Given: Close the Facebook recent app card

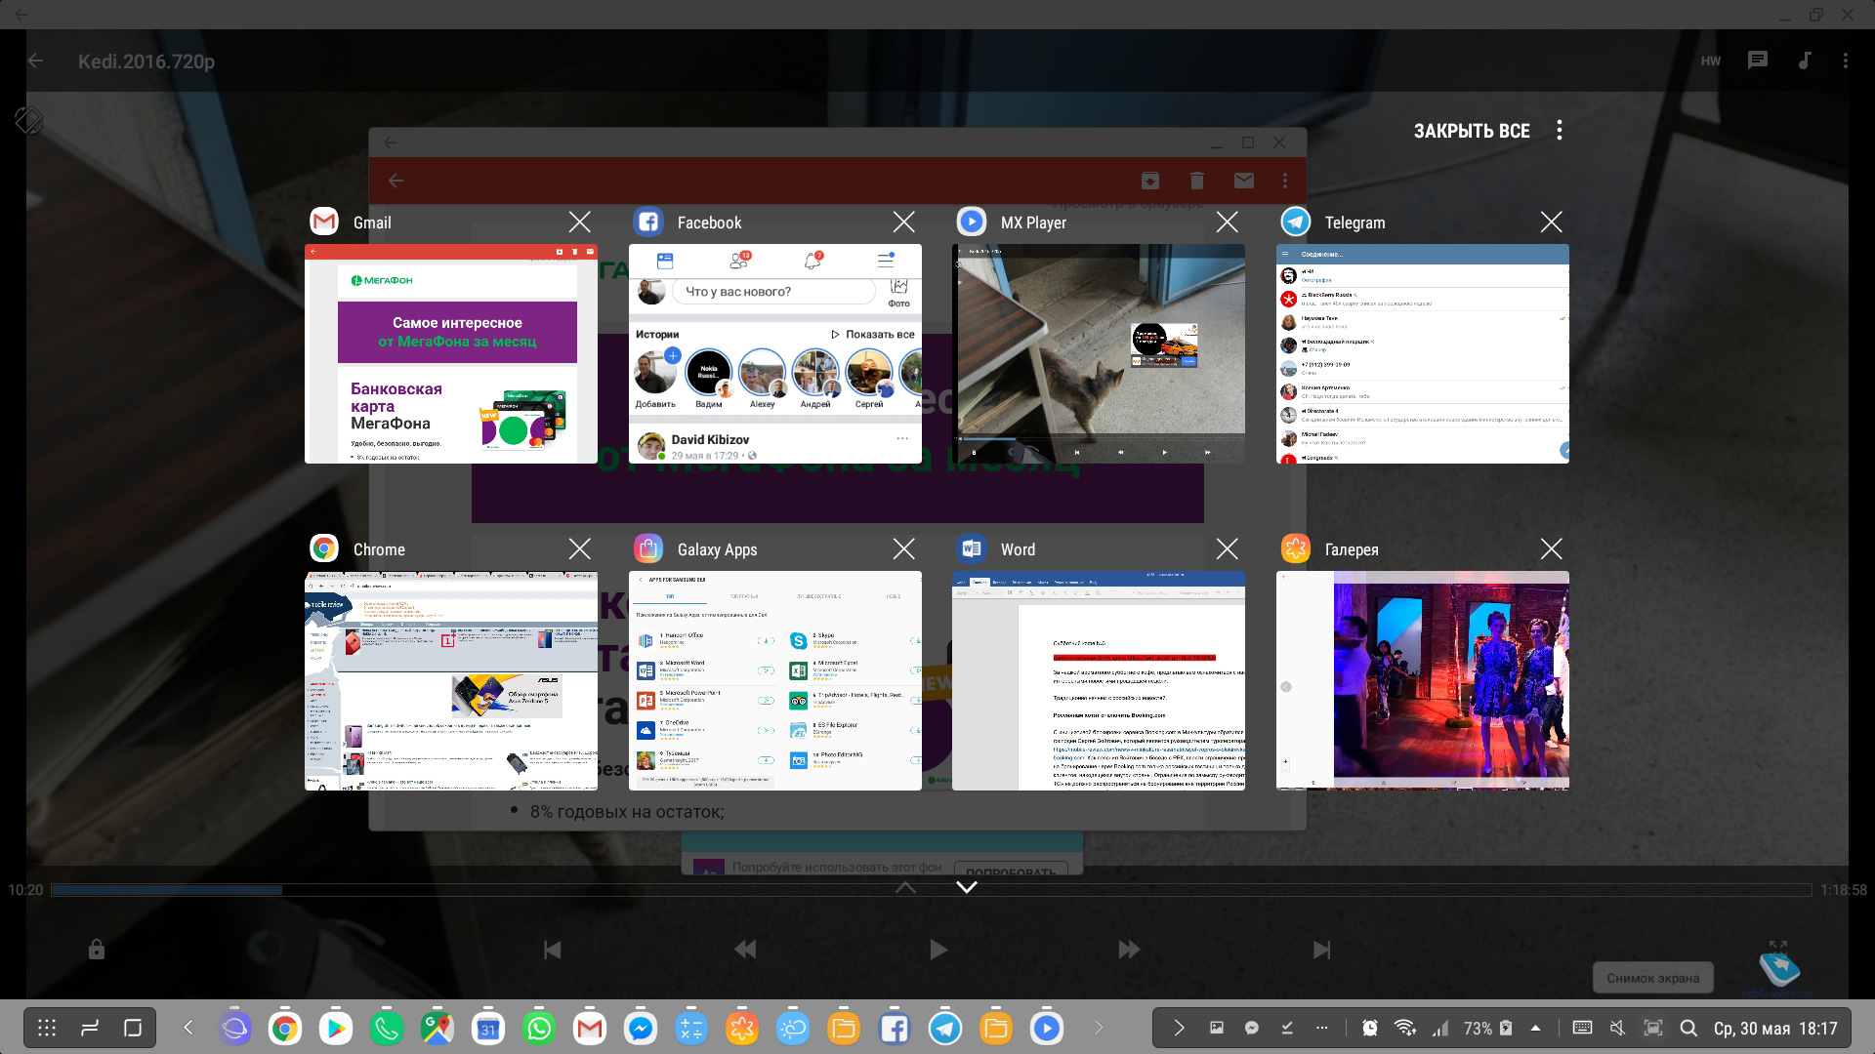Looking at the screenshot, I should point(903,222).
